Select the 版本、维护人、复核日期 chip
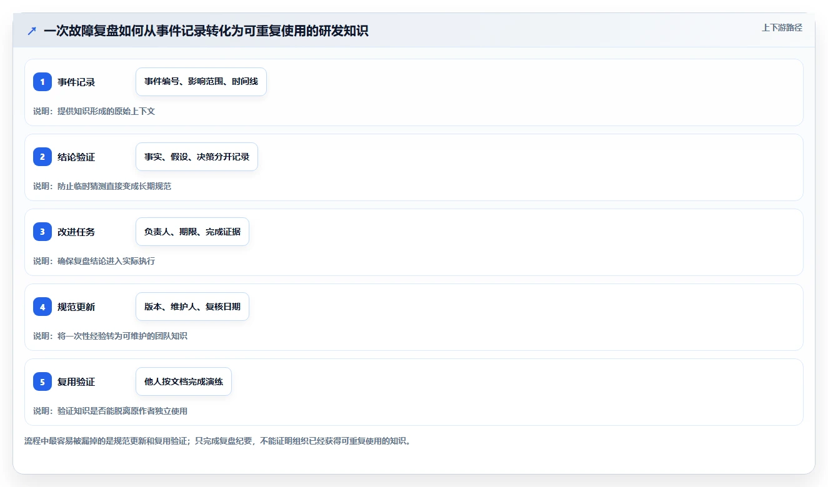The width and height of the screenshot is (828, 487). tap(192, 307)
